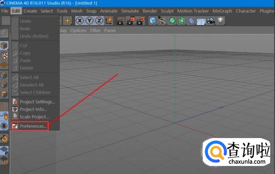Screen dimensions: 275x174
Task: Toggle Viewport Solo S icon
Action: pos(4,126)
